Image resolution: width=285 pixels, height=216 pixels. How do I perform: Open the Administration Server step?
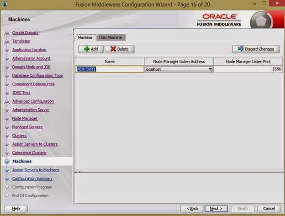pyautogui.click(x=31, y=110)
